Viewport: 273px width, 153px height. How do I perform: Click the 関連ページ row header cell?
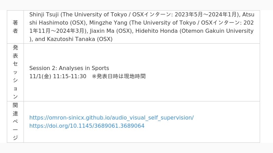[15, 122]
